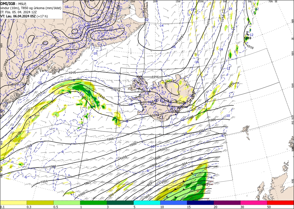Click the "50" legend tick value
Viewport: 294px width, 209px height.
269,207
